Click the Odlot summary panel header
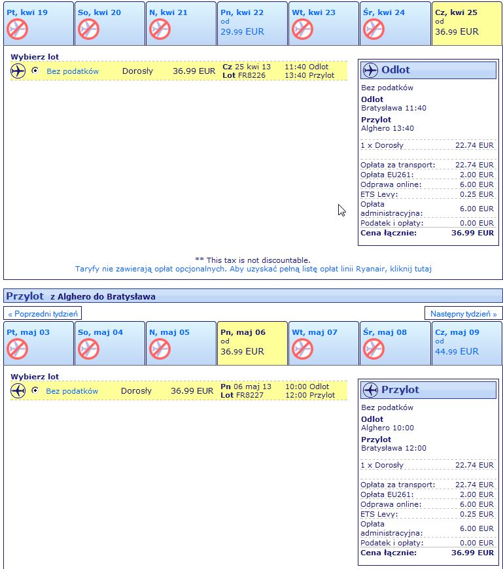 pyautogui.click(x=428, y=70)
